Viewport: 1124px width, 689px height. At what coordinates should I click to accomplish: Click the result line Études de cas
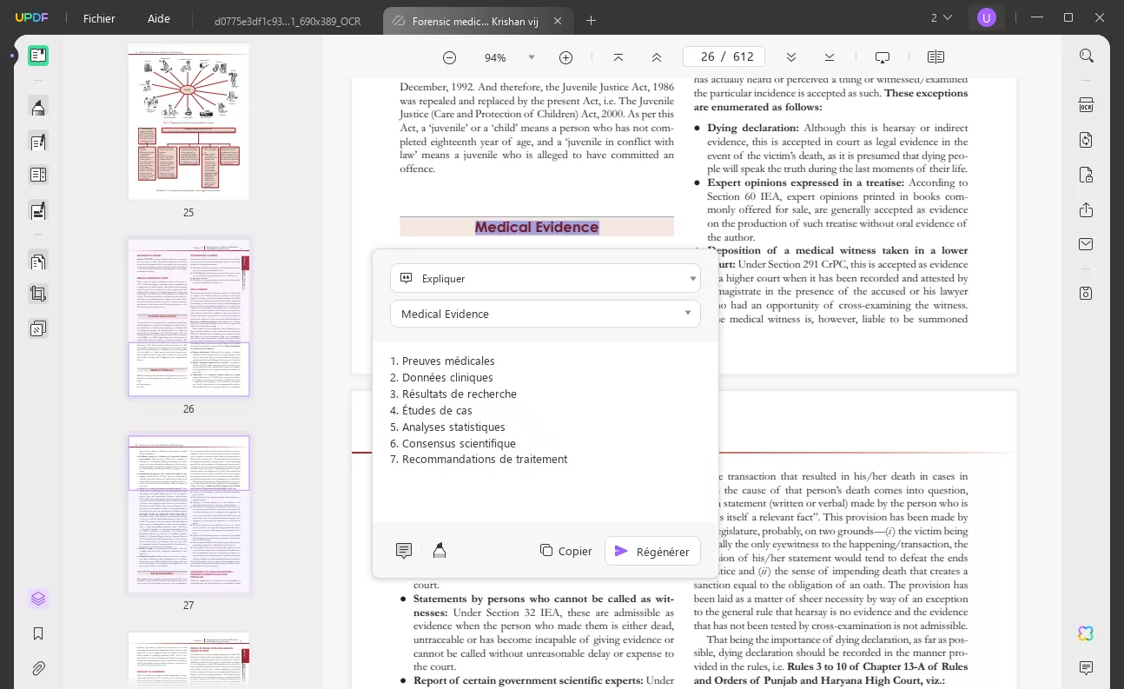point(437,410)
